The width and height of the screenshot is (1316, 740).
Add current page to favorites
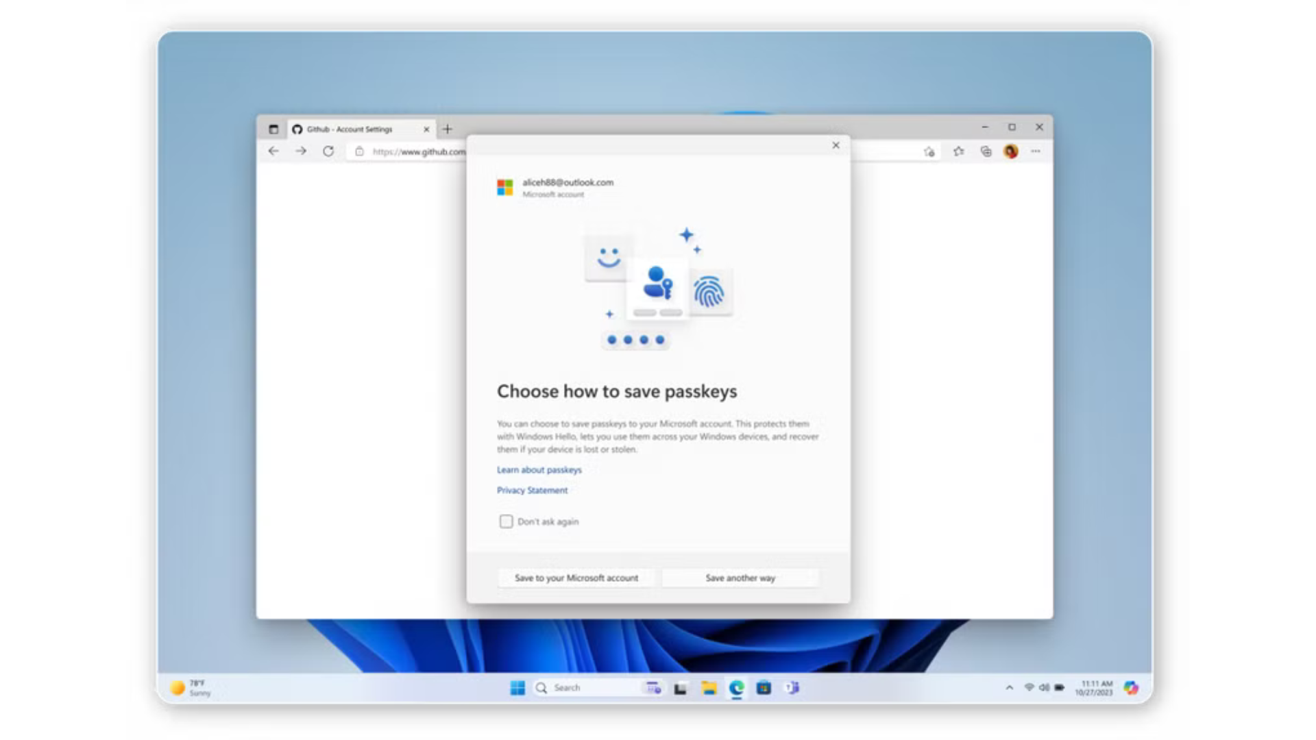tap(929, 151)
